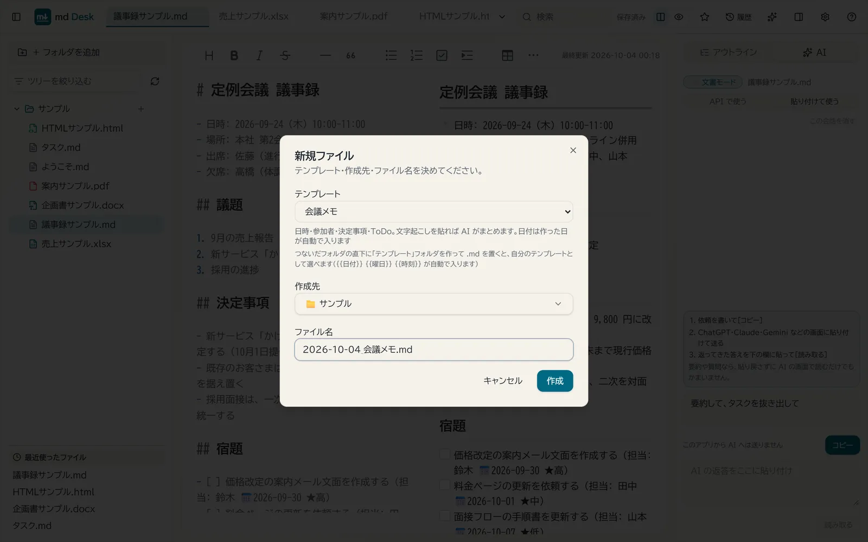Click the 作成 button
Screen dimensions: 868x542
click(555, 380)
